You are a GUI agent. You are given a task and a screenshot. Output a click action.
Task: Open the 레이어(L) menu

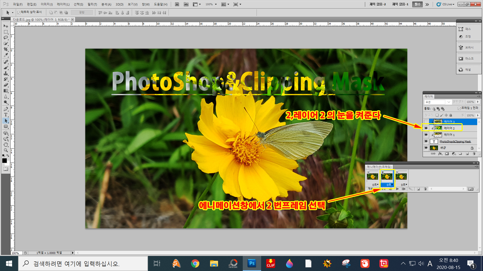coord(63,4)
